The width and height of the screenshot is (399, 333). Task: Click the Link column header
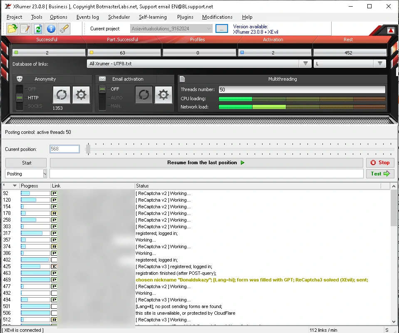tap(93, 186)
